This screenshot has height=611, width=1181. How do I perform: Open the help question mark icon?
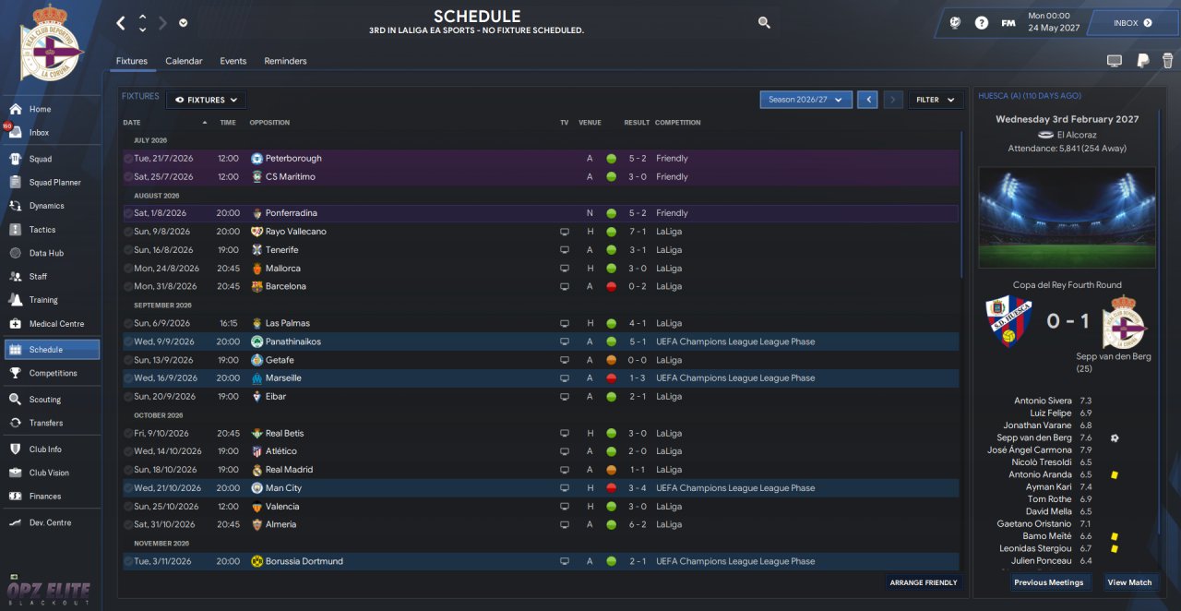coord(982,23)
